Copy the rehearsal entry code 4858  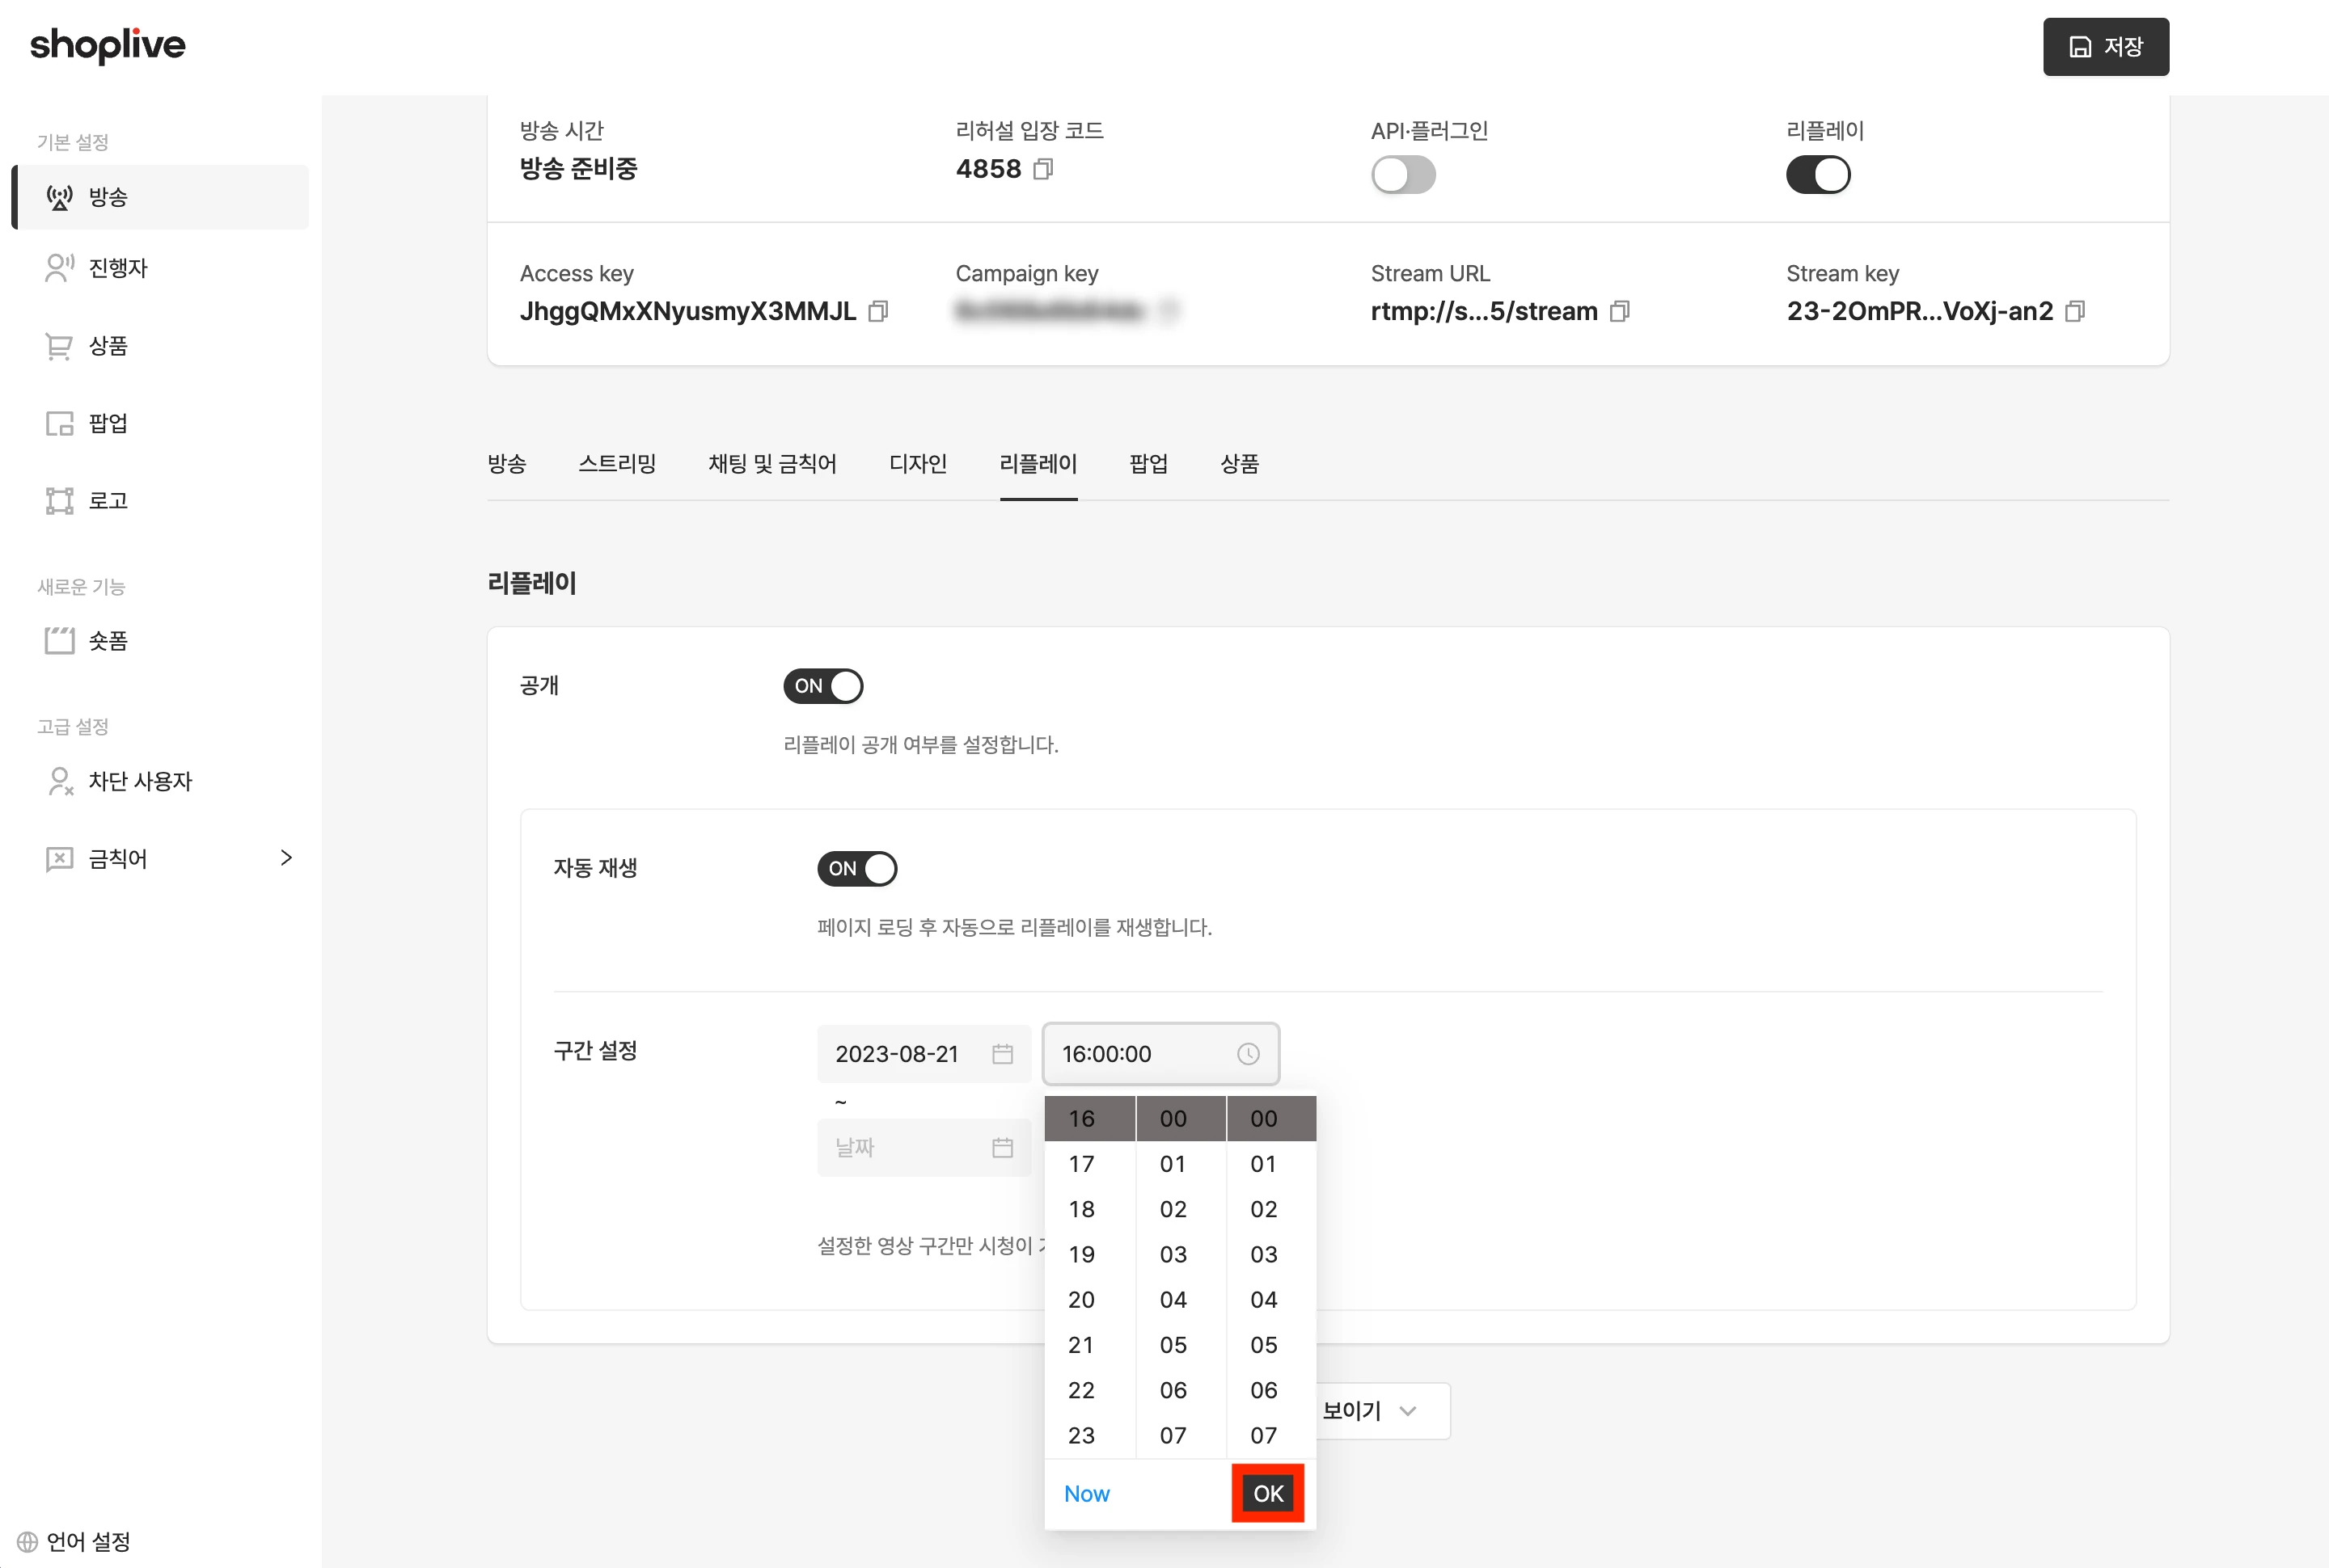(1042, 169)
